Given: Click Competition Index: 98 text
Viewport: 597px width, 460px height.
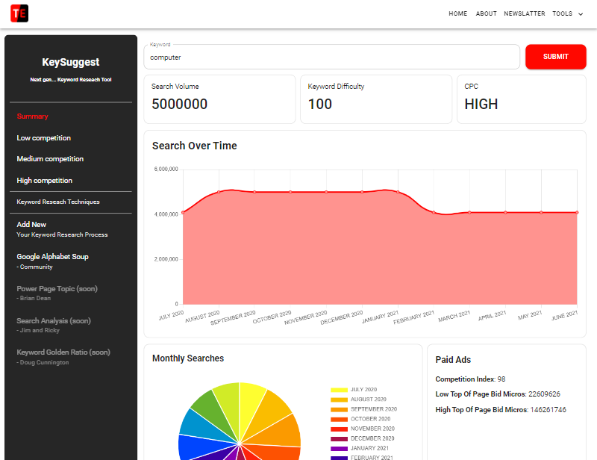Looking at the screenshot, I should 470,379.
